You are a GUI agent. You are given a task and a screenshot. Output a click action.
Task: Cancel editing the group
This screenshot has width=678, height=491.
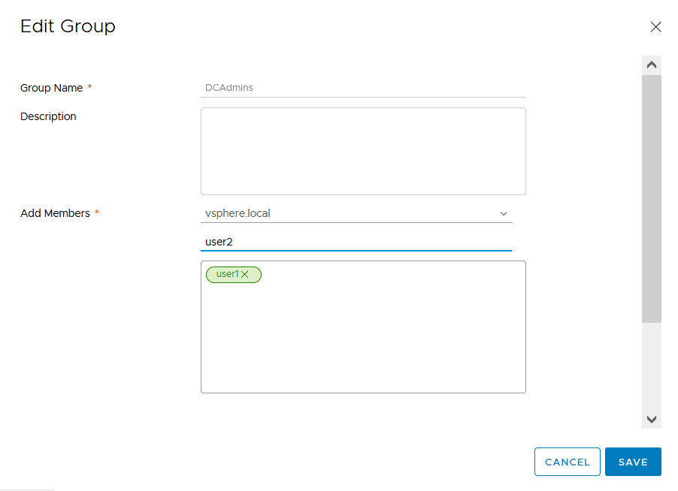point(567,461)
